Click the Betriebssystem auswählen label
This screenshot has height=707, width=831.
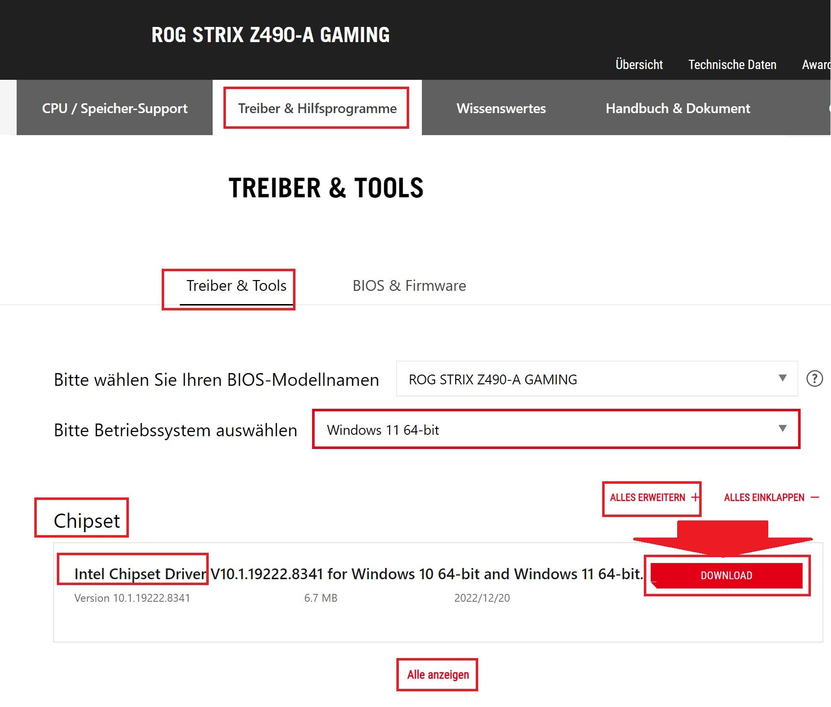pyautogui.click(x=175, y=430)
